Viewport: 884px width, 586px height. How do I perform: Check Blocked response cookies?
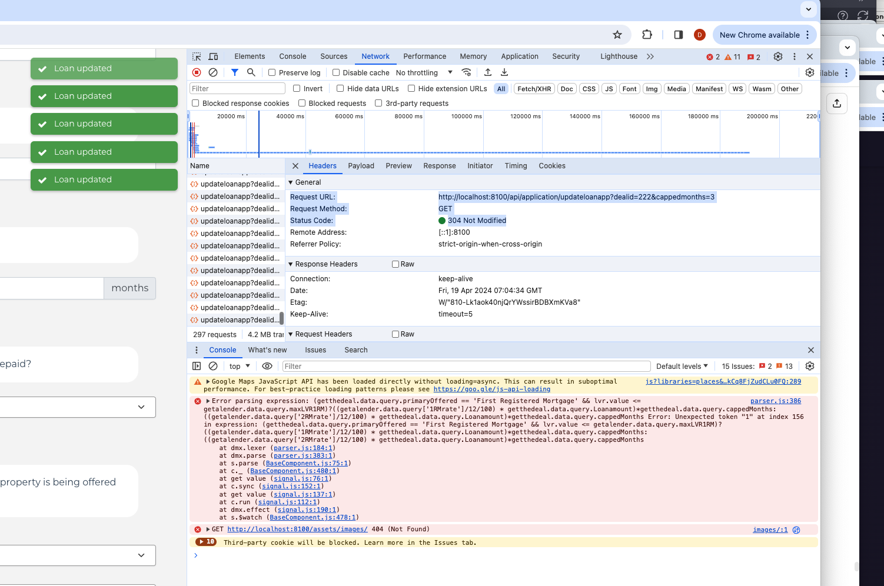coord(195,104)
